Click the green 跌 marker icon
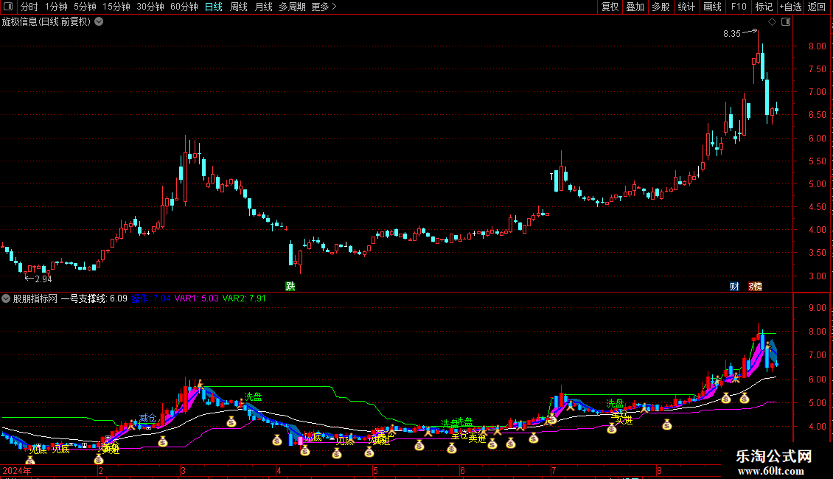This screenshot has height=479, width=833. click(x=290, y=286)
